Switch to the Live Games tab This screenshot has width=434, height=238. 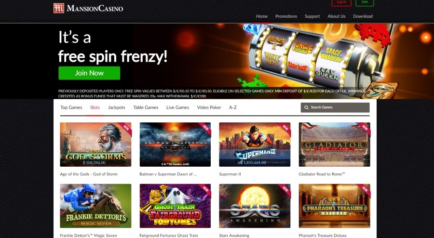coord(177,107)
